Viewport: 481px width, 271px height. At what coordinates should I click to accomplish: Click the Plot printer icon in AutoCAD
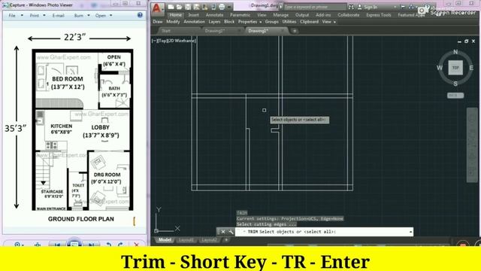[222, 7]
